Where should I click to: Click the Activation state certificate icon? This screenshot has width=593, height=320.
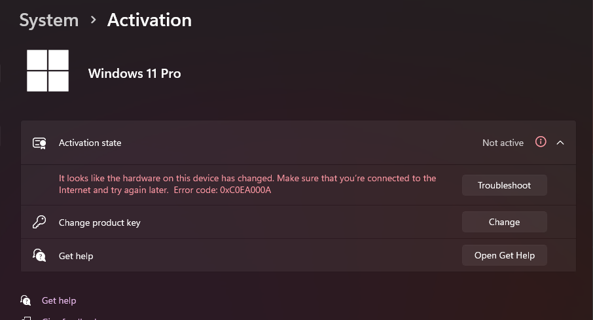coord(39,143)
